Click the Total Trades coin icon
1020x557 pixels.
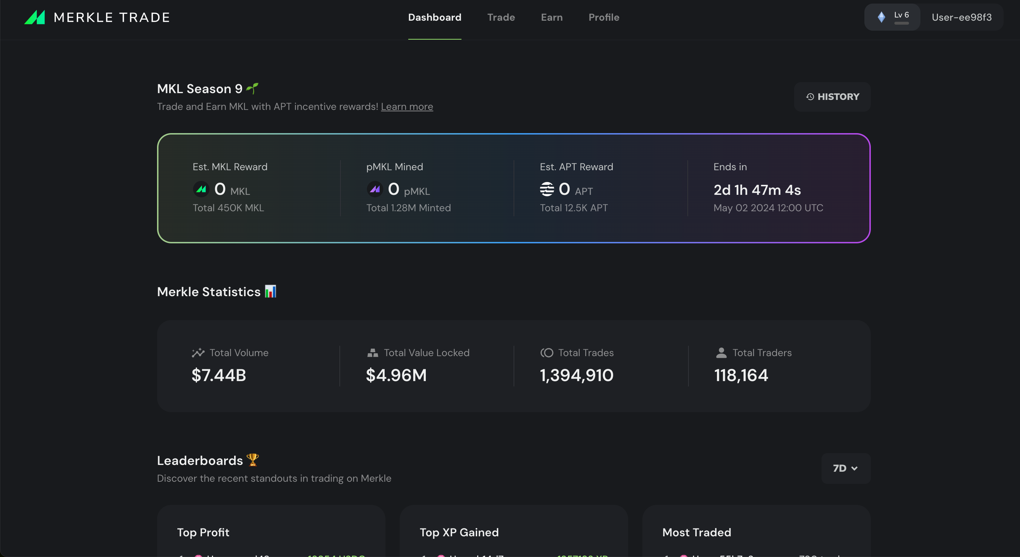point(547,352)
